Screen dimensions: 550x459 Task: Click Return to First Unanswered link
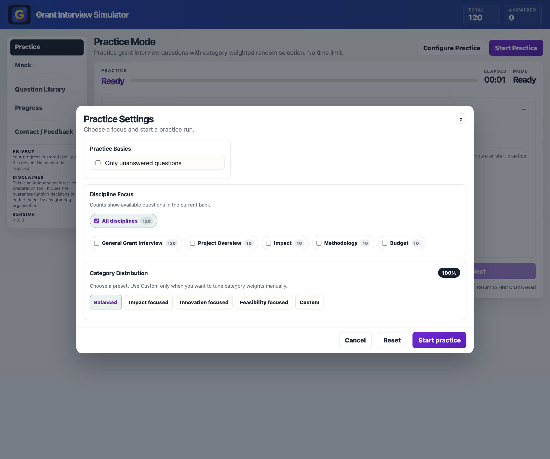(506, 287)
